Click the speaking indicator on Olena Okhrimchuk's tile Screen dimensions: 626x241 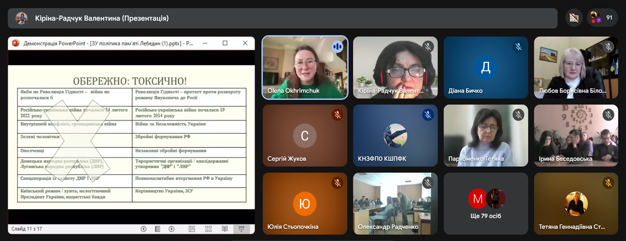[x=337, y=47]
